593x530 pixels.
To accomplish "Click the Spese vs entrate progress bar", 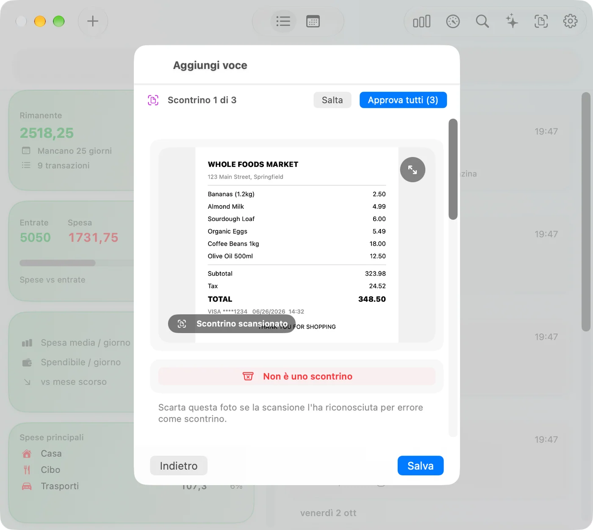I will pos(76,263).
